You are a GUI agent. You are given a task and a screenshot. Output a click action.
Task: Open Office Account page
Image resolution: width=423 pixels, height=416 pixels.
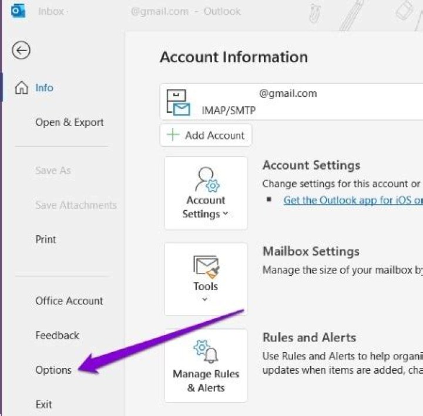tap(69, 301)
